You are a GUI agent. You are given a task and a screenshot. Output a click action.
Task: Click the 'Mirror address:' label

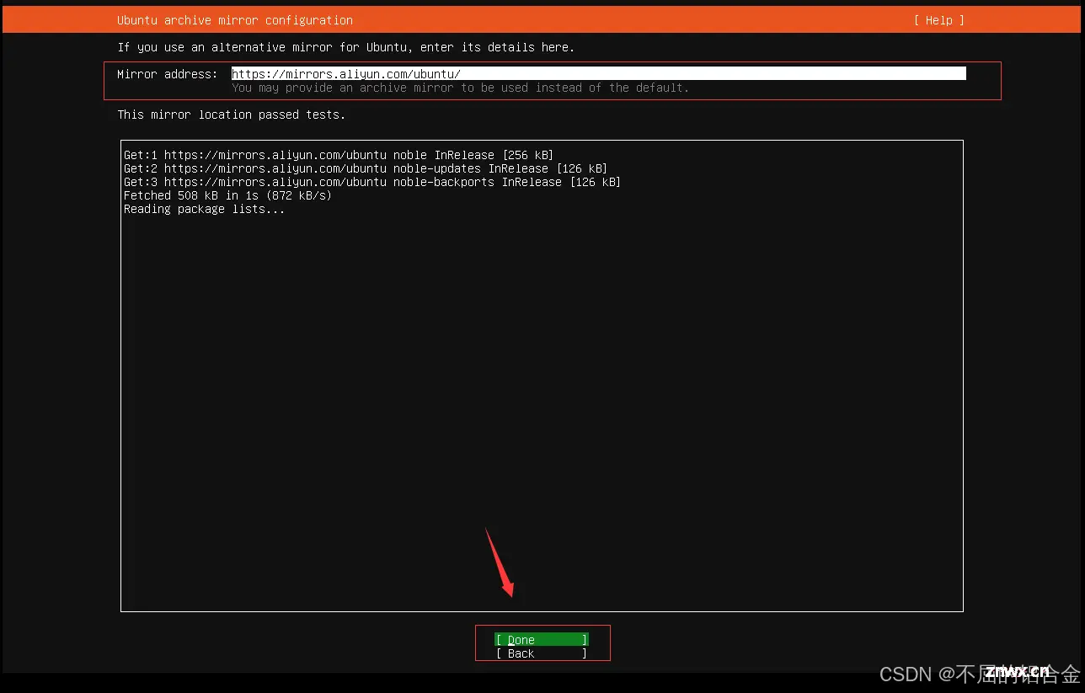click(168, 74)
